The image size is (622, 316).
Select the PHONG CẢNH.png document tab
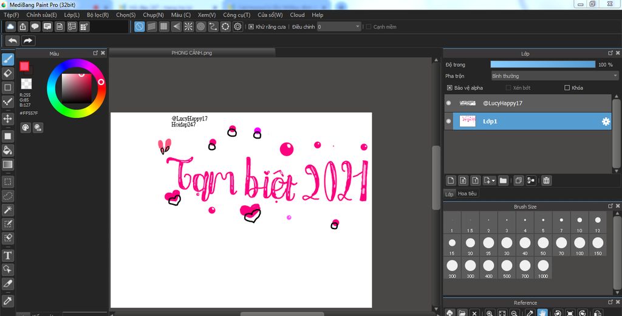tap(192, 53)
